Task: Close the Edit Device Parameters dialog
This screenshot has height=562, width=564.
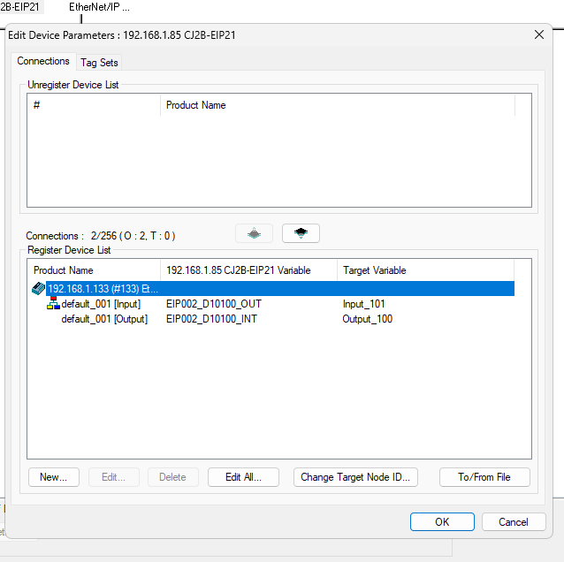Action: pyautogui.click(x=539, y=34)
